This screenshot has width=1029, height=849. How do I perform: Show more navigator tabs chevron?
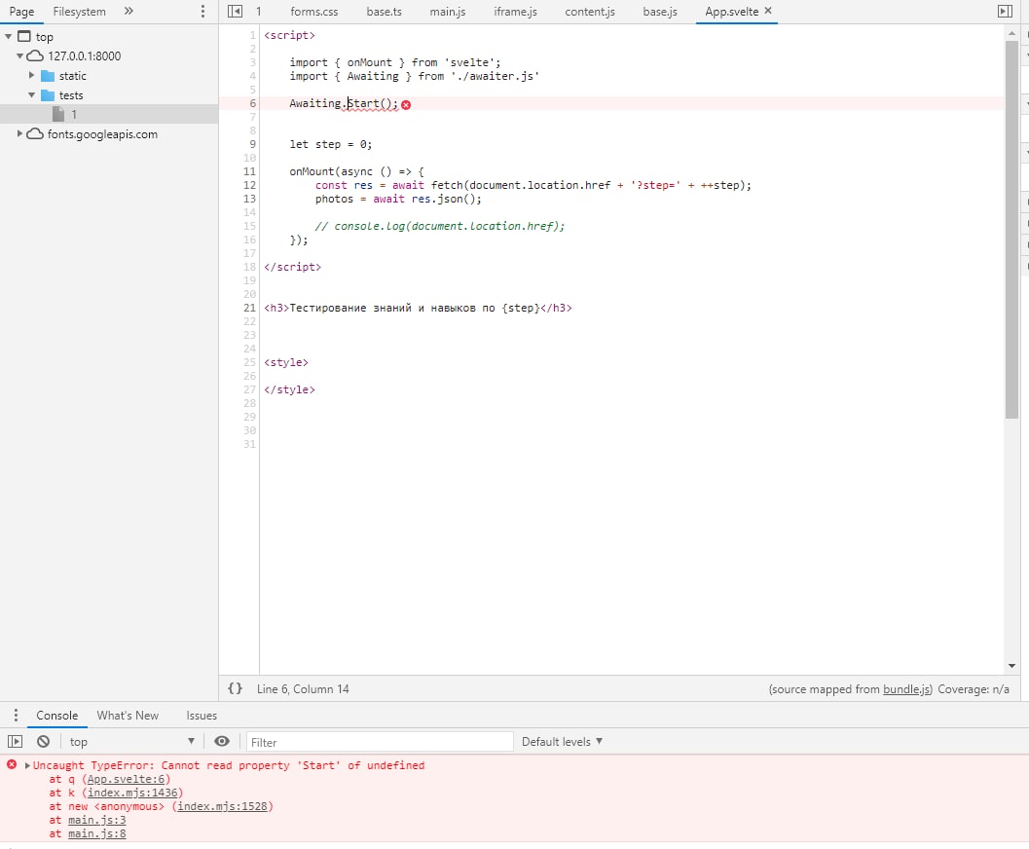click(x=129, y=11)
